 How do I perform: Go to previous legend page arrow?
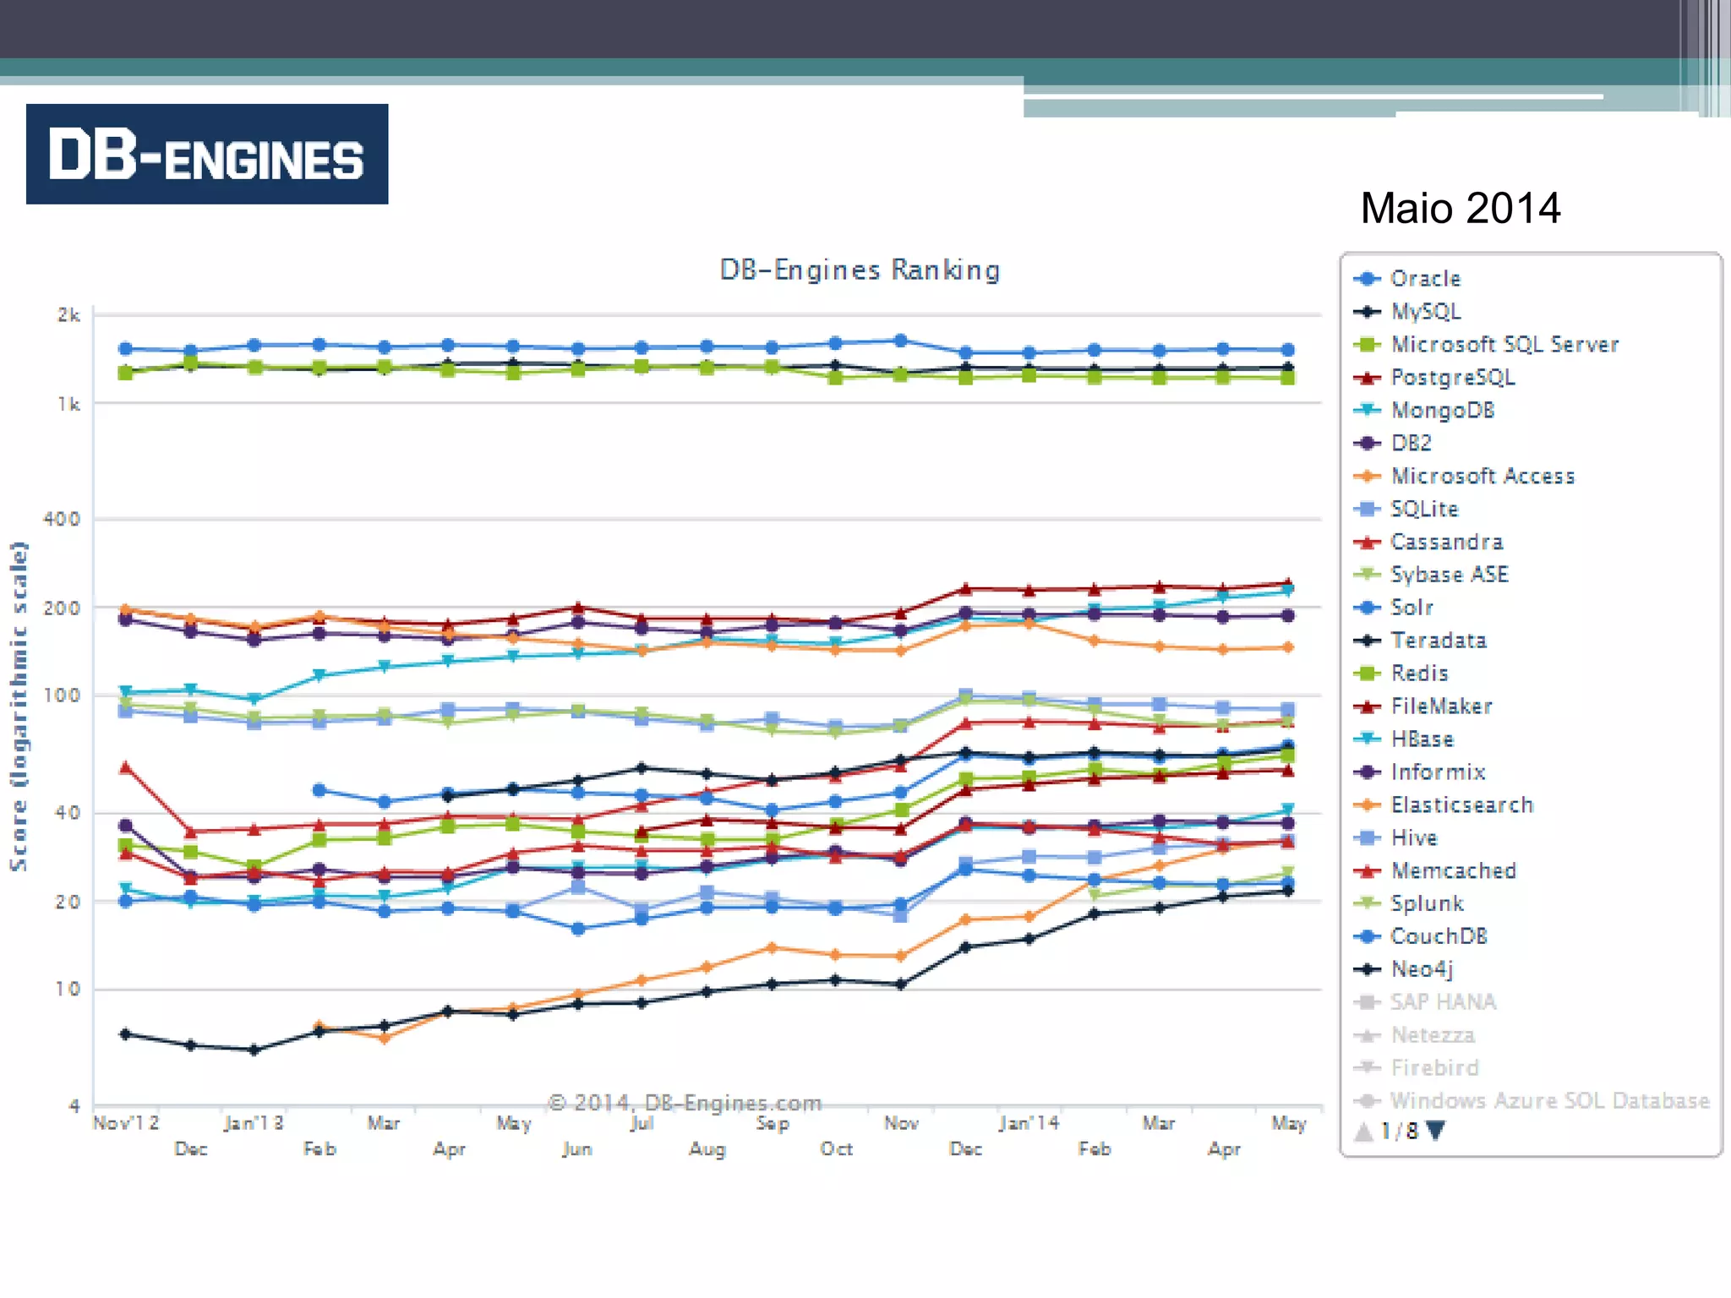pyautogui.click(x=1362, y=1131)
